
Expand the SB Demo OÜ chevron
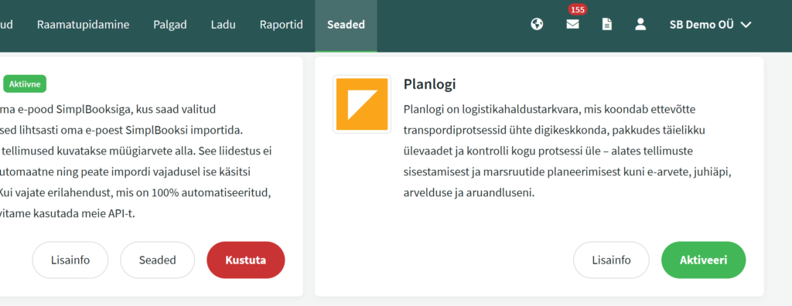746,25
